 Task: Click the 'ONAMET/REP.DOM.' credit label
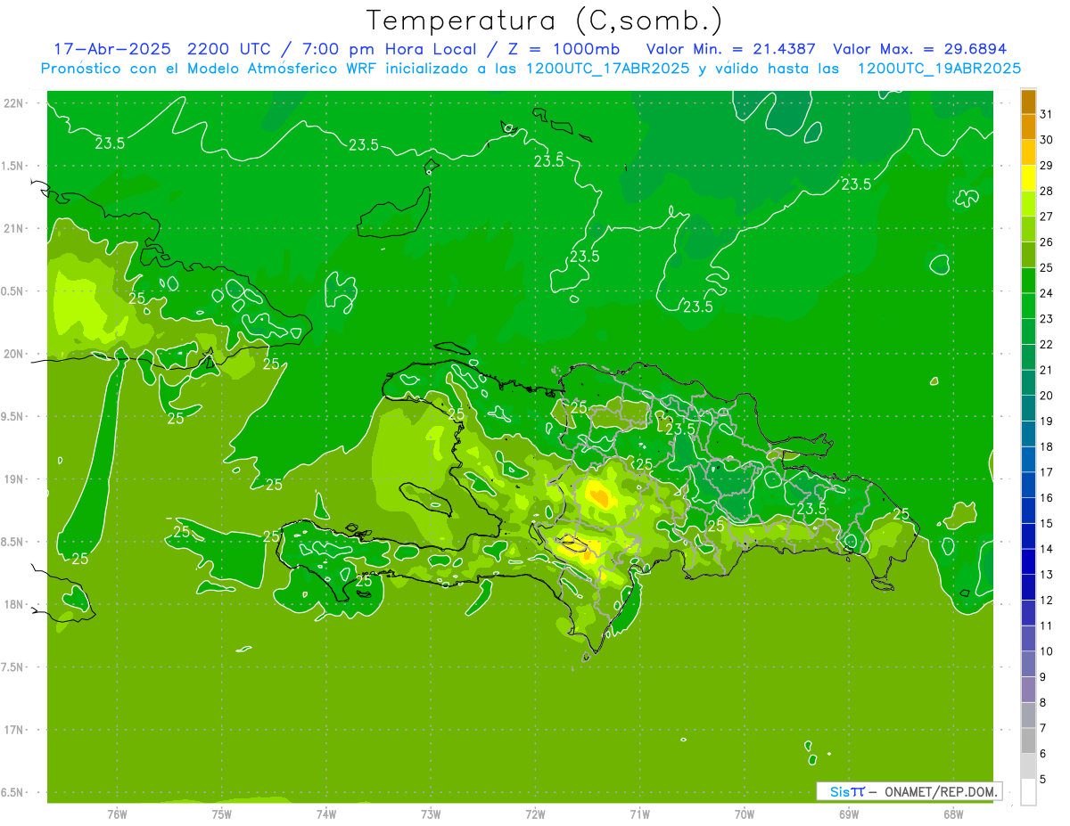pyautogui.click(x=941, y=791)
